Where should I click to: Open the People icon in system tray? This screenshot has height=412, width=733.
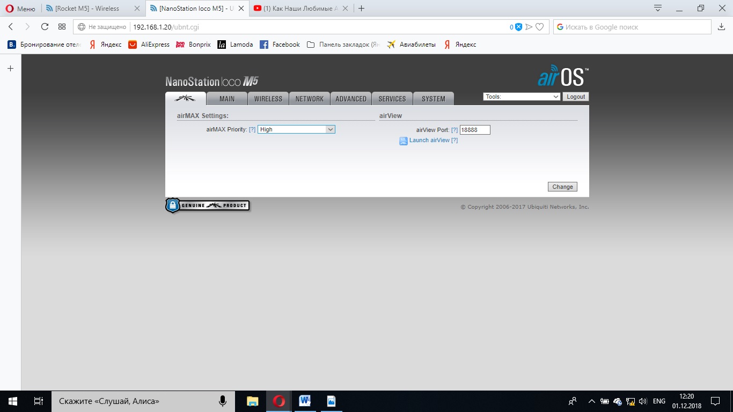(x=573, y=401)
